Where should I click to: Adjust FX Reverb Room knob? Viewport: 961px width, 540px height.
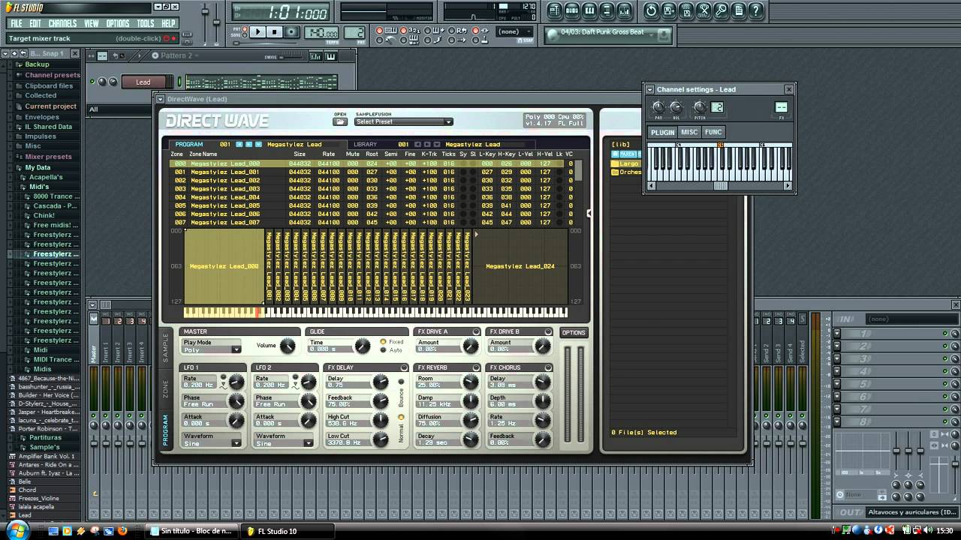[x=471, y=382]
